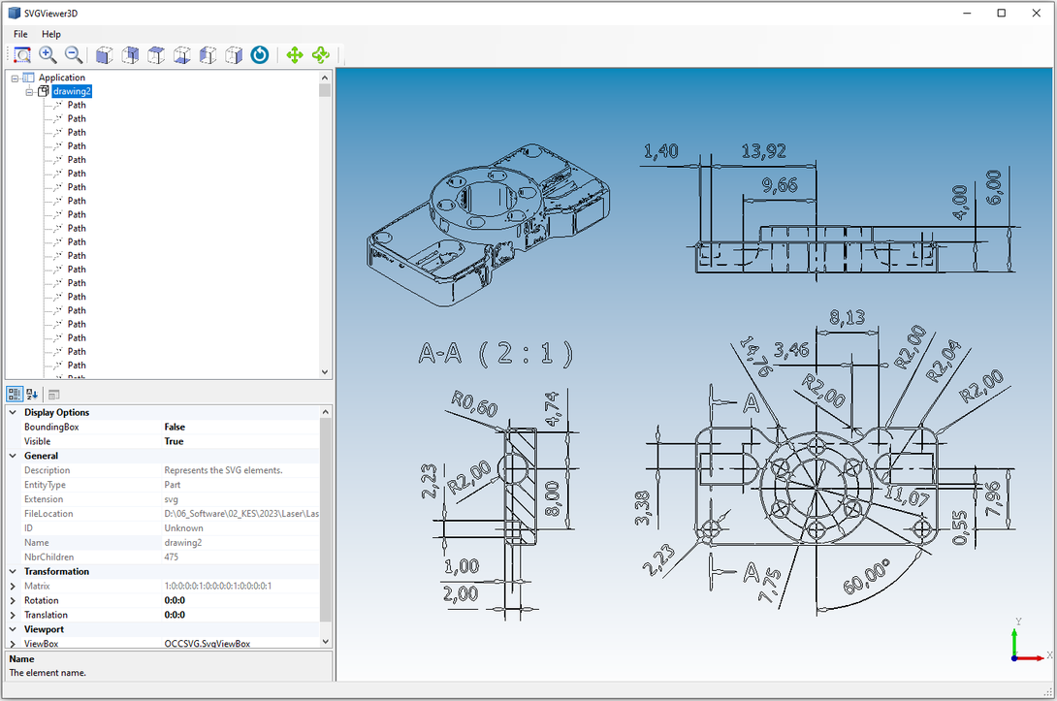Toggle the Visible property value True

click(x=174, y=441)
